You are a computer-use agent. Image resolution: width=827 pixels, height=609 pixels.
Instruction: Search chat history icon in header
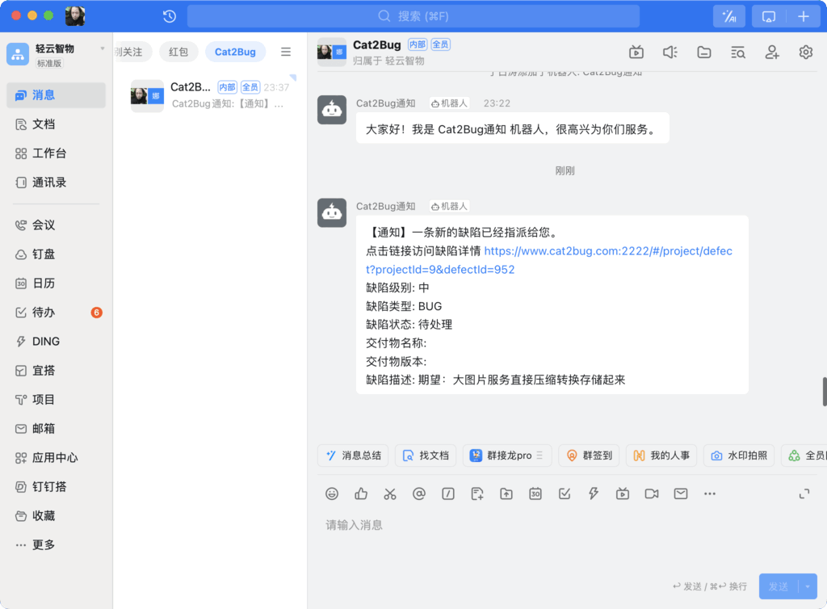[x=738, y=52]
